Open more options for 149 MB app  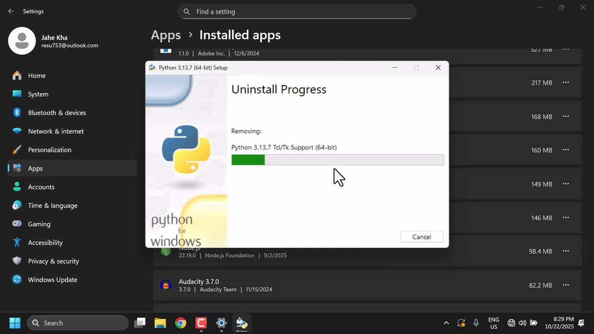pos(566,184)
